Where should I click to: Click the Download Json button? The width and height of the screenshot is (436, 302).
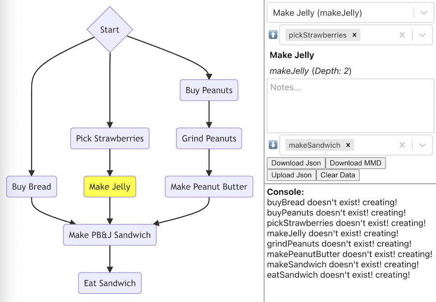[296, 163]
